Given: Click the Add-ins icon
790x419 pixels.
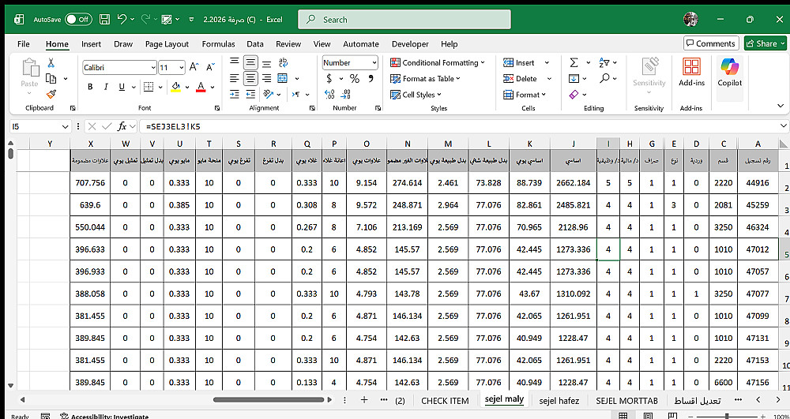Looking at the screenshot, I should coord(691,72).
